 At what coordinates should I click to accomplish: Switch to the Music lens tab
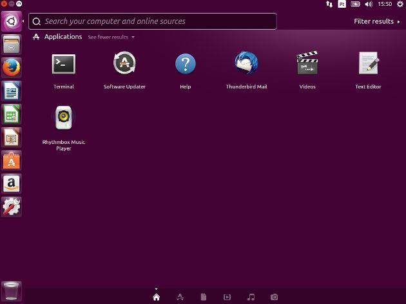click(x=251, y=297)
